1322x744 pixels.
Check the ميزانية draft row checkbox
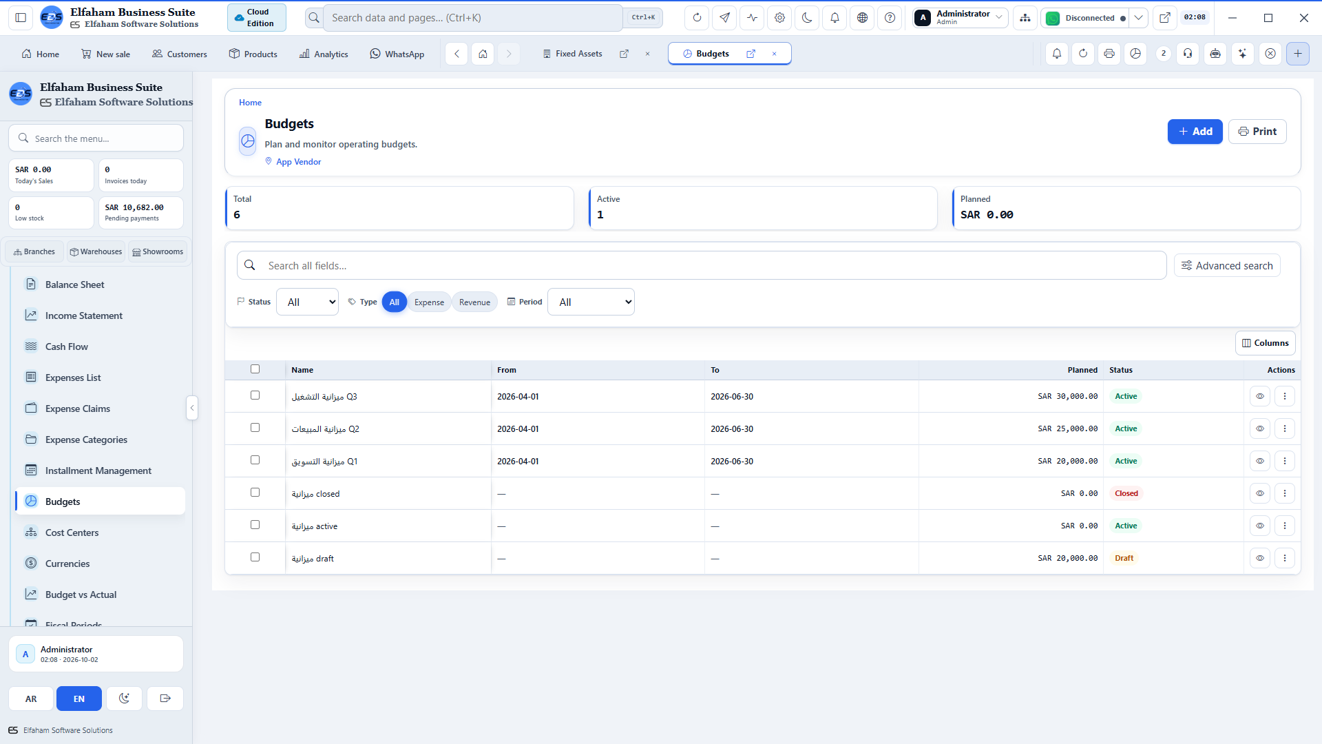coord(255,557)
